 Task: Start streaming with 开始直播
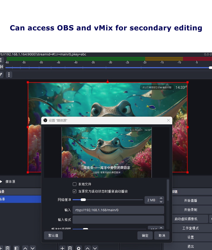click(x=191, y=200)
